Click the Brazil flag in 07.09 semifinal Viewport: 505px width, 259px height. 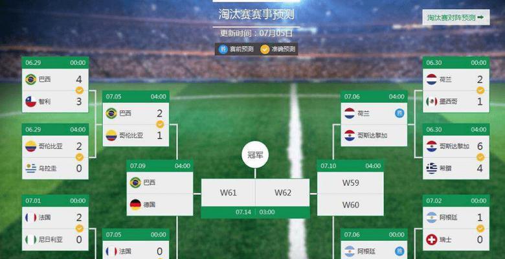point(135,183)
